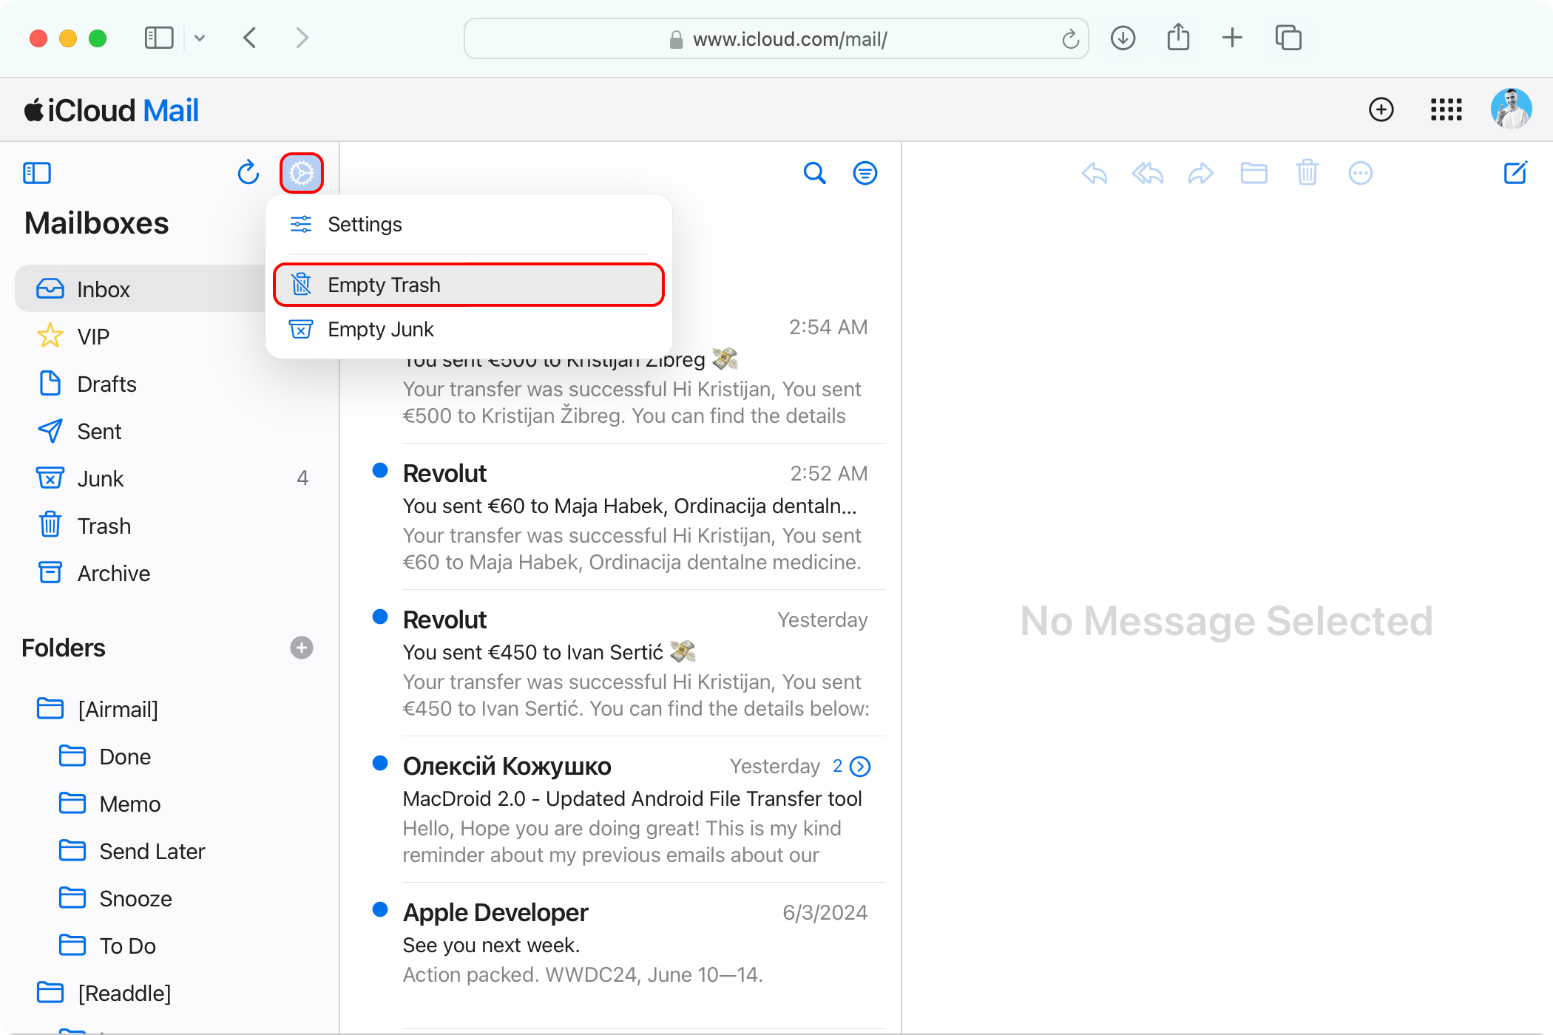Click the Junk unread count 4
This screenshot has height=1035, width=1553.
302,478
